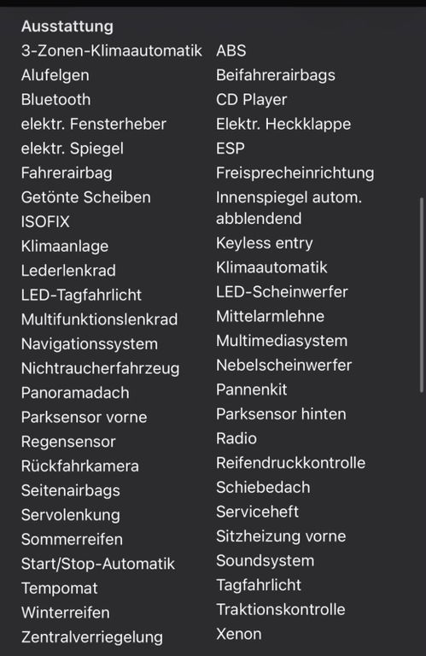Select the Panoramadach feature

pyautogui.click(x=75, y=393)
